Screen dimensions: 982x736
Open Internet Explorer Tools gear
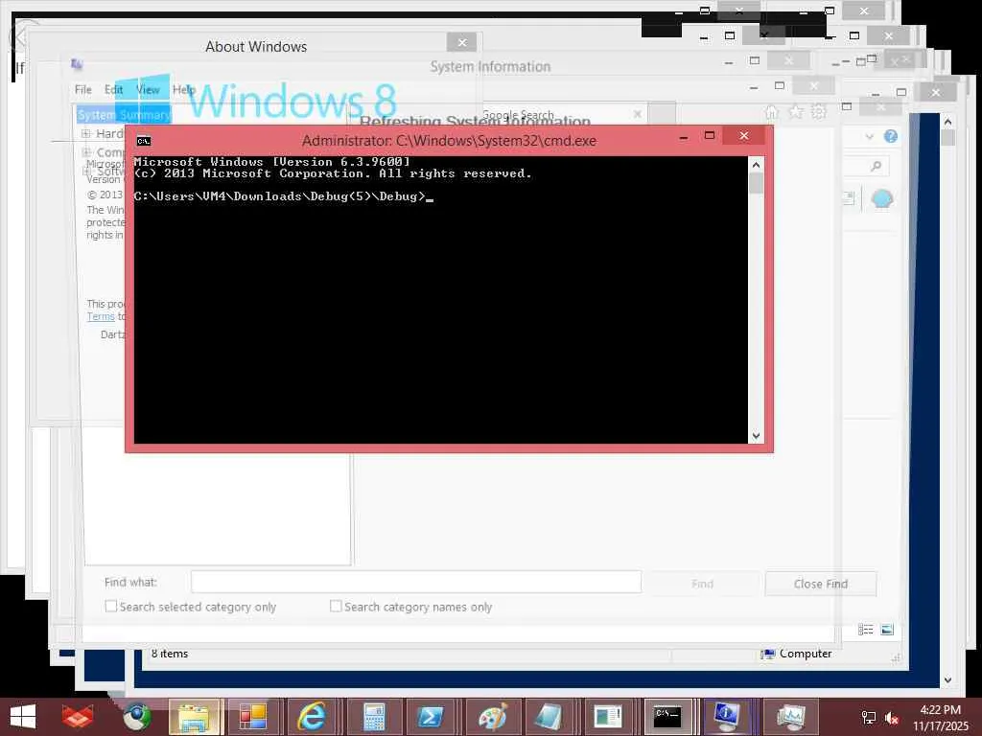coord(819,112)
